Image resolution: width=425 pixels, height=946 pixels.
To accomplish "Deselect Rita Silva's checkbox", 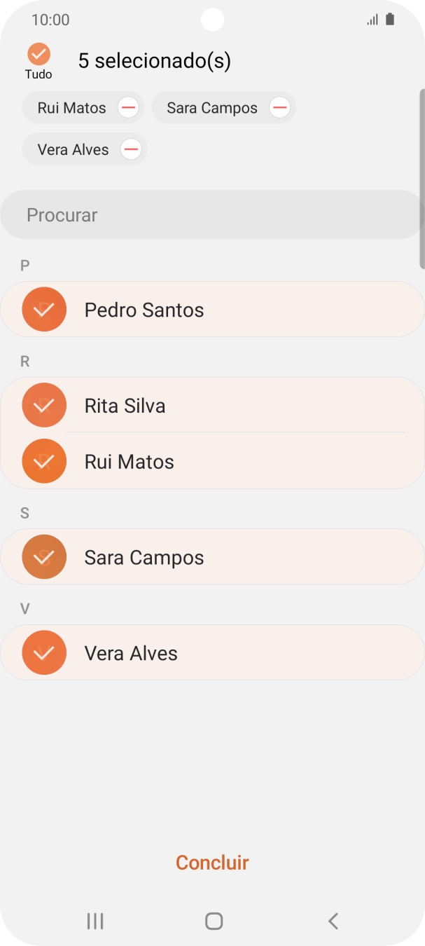I will point(43,405).
